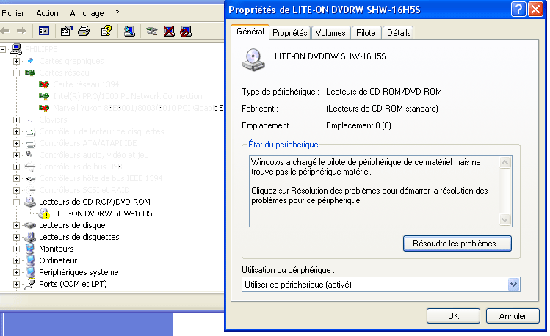Open the Fichier menu

tap(13, 13)
